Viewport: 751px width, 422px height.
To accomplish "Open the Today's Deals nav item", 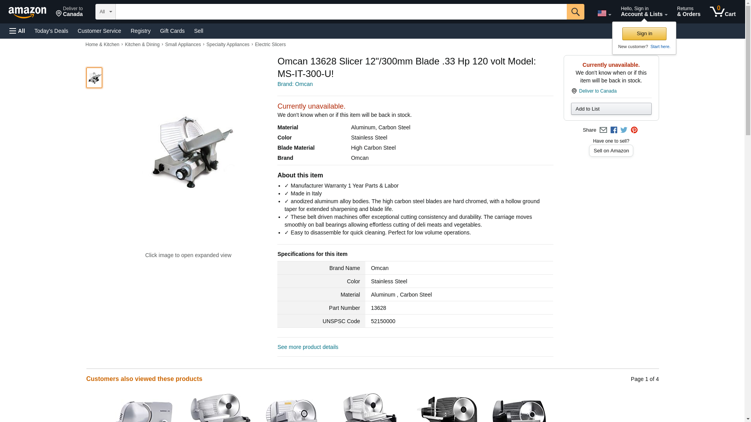I will click(x=51, y=31).
